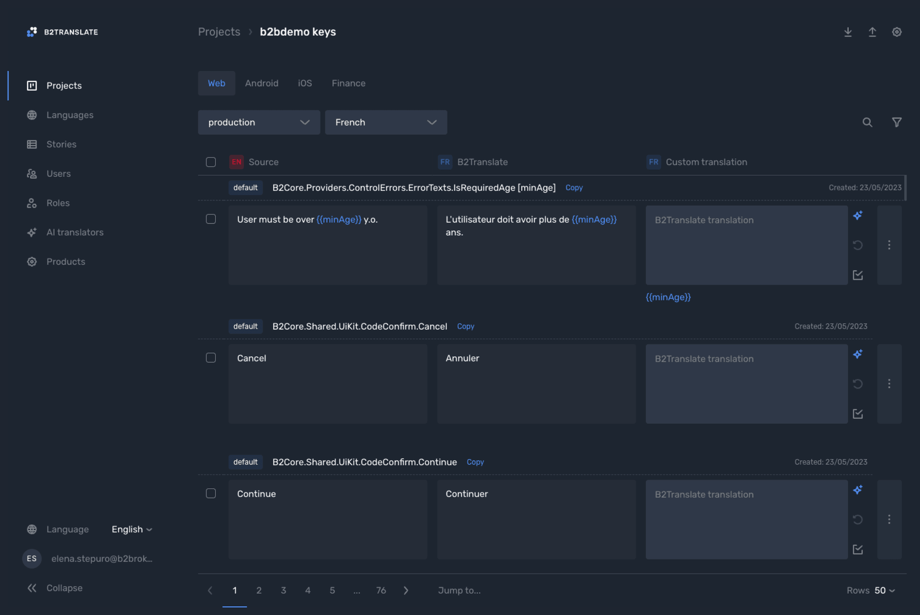Open the search magnifier icon
The height and width of the screenshot is (615, 920).
tap(867, 122)
